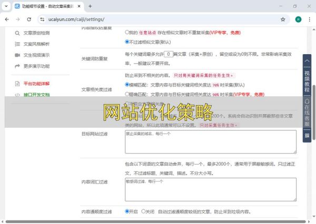The width and height of the screenshot is (316, 224).
Task: Click the browser back arrow
Action: 7,19
